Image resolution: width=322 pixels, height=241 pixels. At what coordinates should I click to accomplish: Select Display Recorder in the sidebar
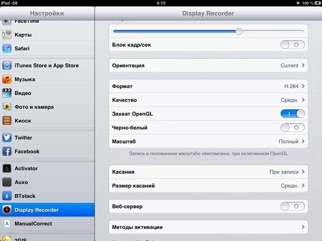click(x=47, y=210)
